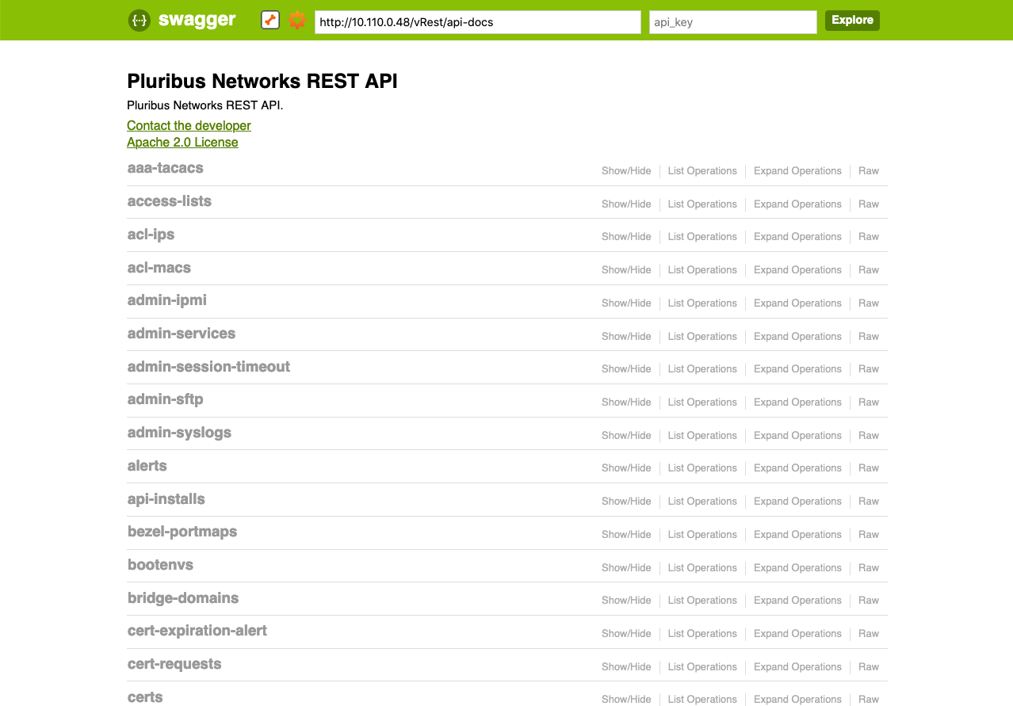Expand Operations for api-installs

tap(797, 502)
